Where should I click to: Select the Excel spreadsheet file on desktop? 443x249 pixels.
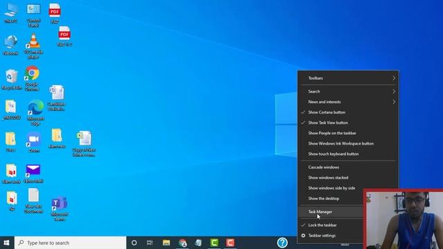pyautogui.click(x=84, y=143)
